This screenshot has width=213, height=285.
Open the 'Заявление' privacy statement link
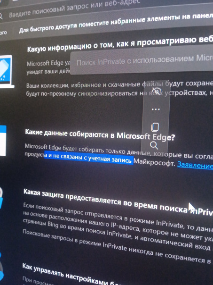tap(195, 166)
